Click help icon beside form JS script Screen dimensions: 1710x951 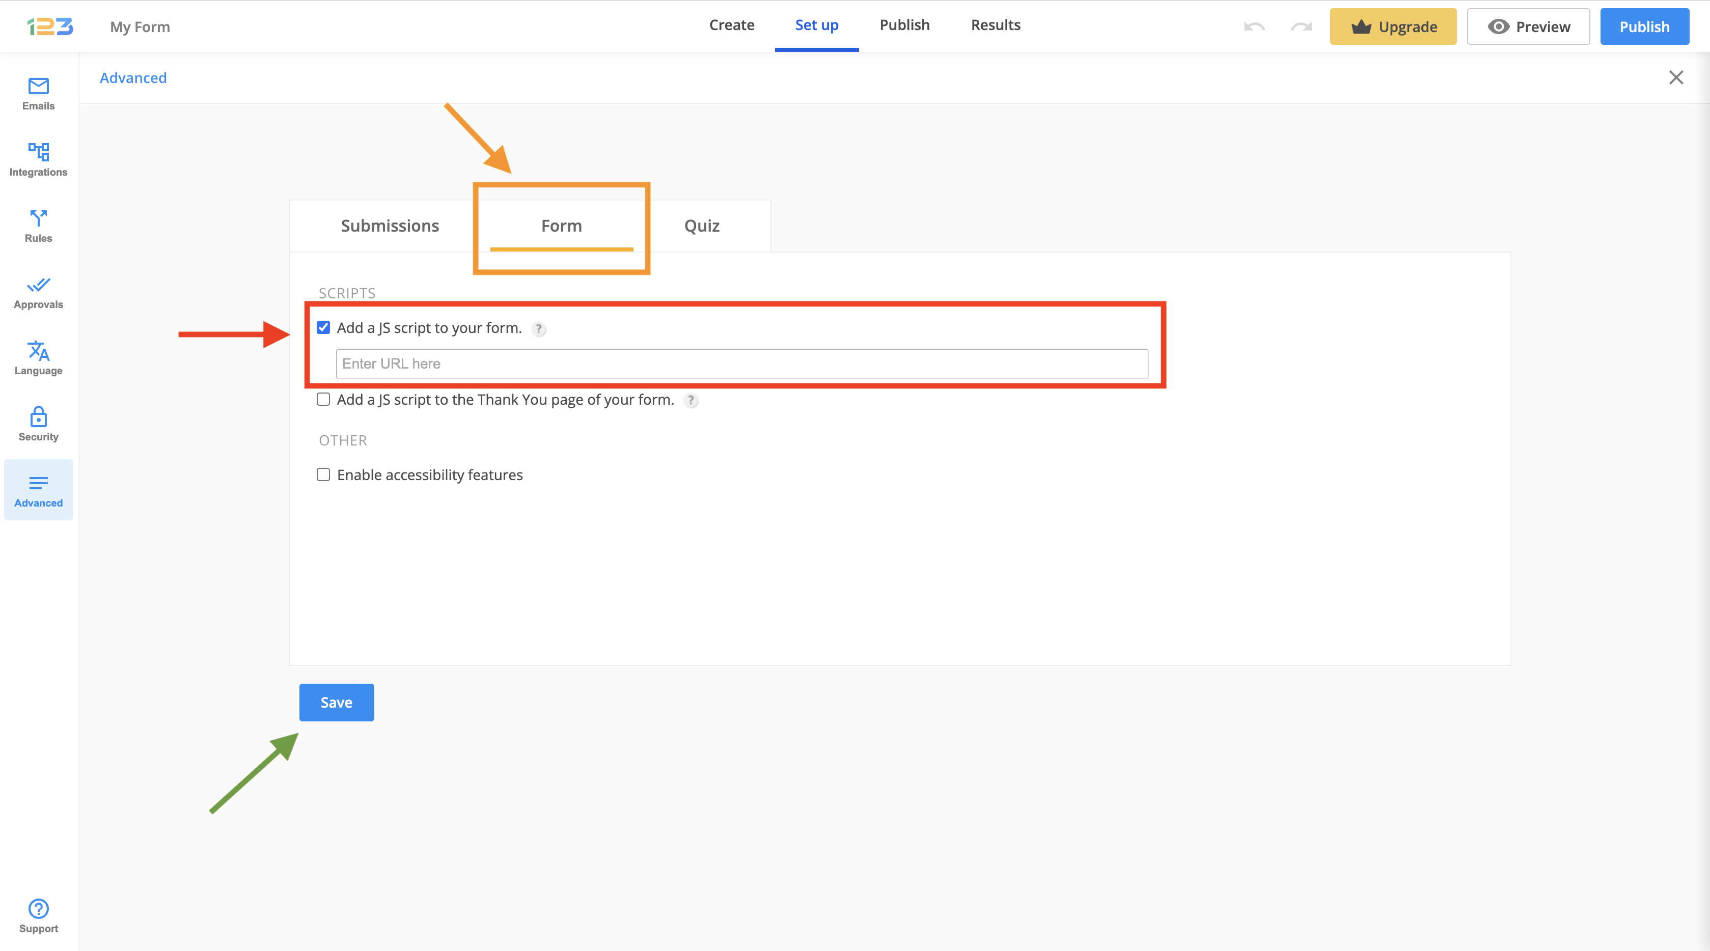[539, 329]
